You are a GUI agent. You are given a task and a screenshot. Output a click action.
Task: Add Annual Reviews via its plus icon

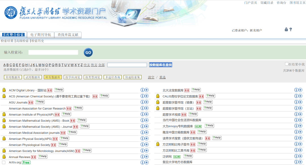click(x=146, y=157)
